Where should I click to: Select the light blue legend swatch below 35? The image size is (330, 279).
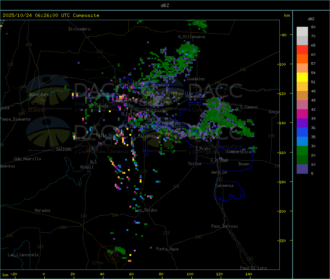(x=302, y=142)
